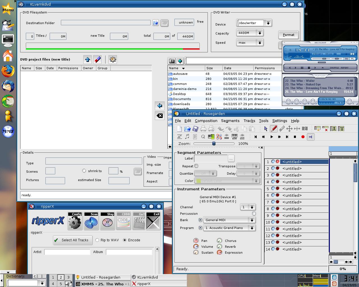Toggle the blue mute LED on track 2

[x=273, y=168]
